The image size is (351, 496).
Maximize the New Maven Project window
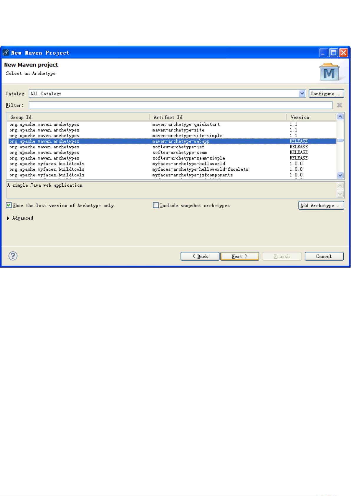pos(334,53)
